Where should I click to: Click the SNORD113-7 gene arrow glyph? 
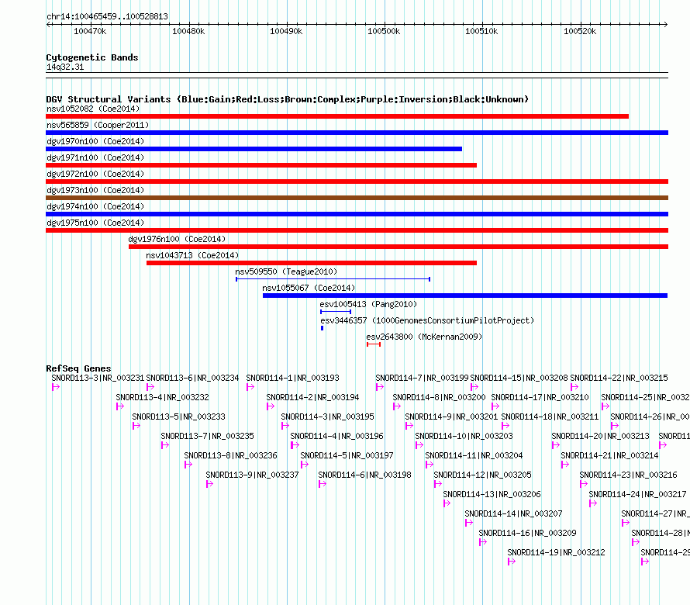pyautogui.click(x=165, y=445)
